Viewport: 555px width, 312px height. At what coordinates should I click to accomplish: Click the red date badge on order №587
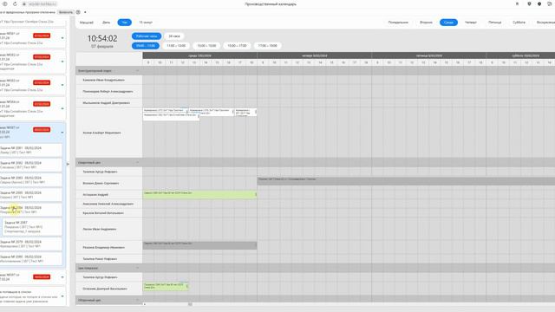click(42, 130)
